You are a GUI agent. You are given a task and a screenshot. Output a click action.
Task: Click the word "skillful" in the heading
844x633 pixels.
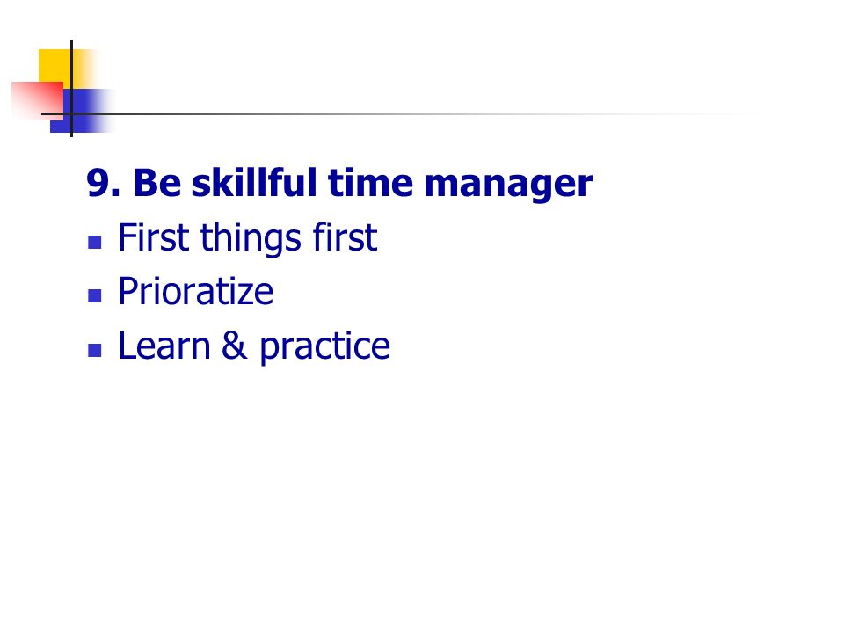tap(254, 183)
